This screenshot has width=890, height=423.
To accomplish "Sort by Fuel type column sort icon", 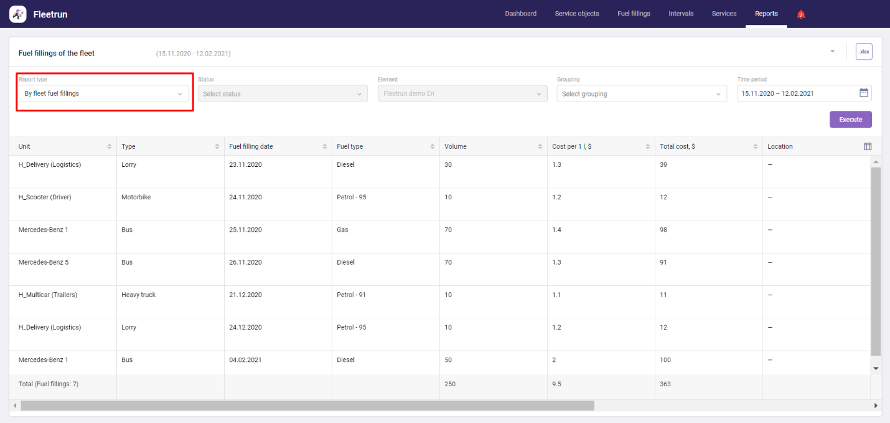I will click(433, 146).
